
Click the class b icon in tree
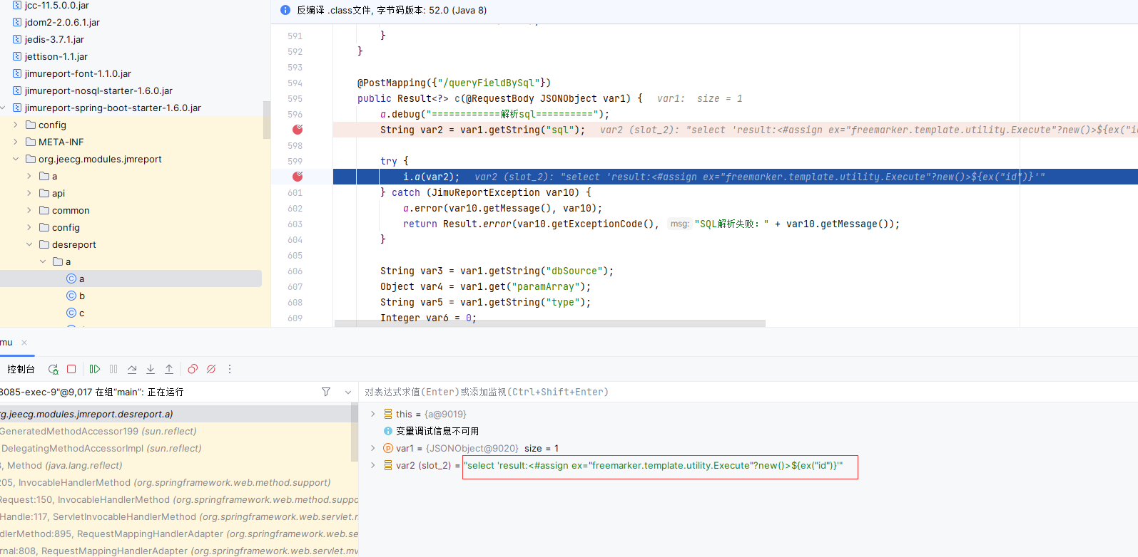point(71,296)
